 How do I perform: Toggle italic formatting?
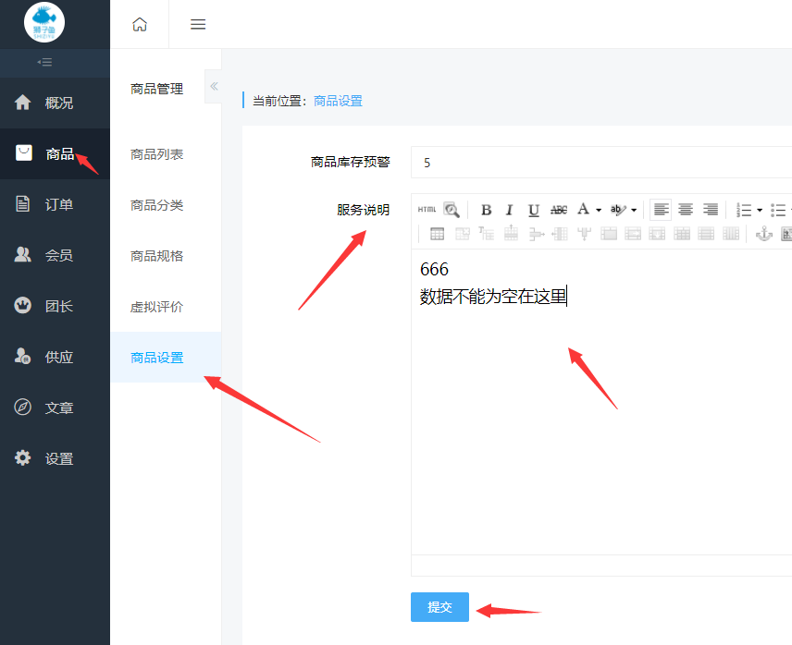tap(509, 210)
